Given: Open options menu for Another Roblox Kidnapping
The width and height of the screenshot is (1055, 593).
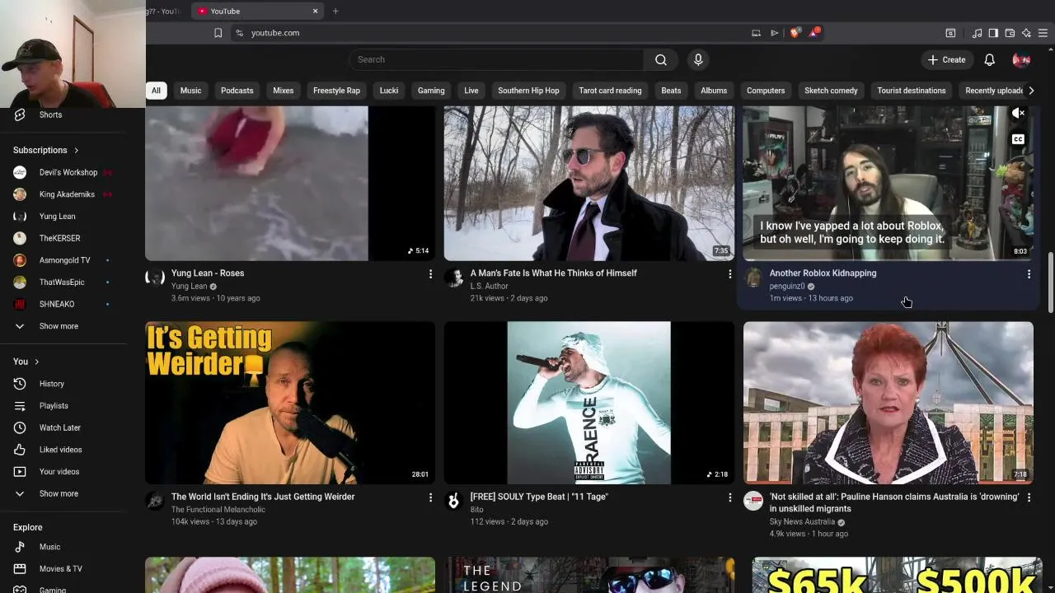Looking at the screenshot, I should (x=1029, y=273).
